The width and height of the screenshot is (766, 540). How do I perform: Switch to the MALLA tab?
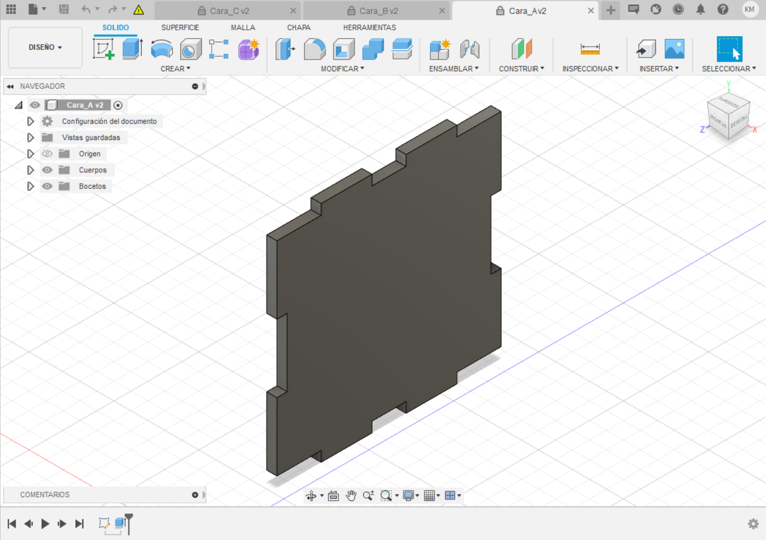243,28
